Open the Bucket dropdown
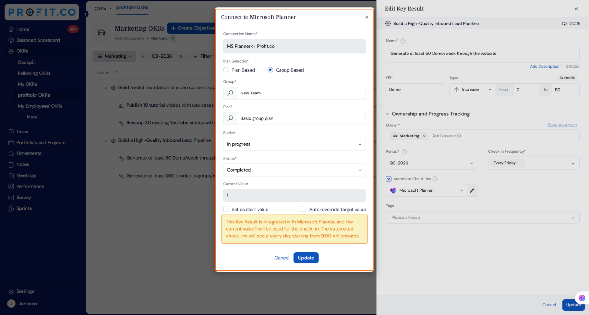This screenshot has height=315, width=589. point(294,144)
